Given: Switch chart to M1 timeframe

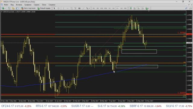Looking at the screenshot, I should pyautogui.click(x=94, y=8).
